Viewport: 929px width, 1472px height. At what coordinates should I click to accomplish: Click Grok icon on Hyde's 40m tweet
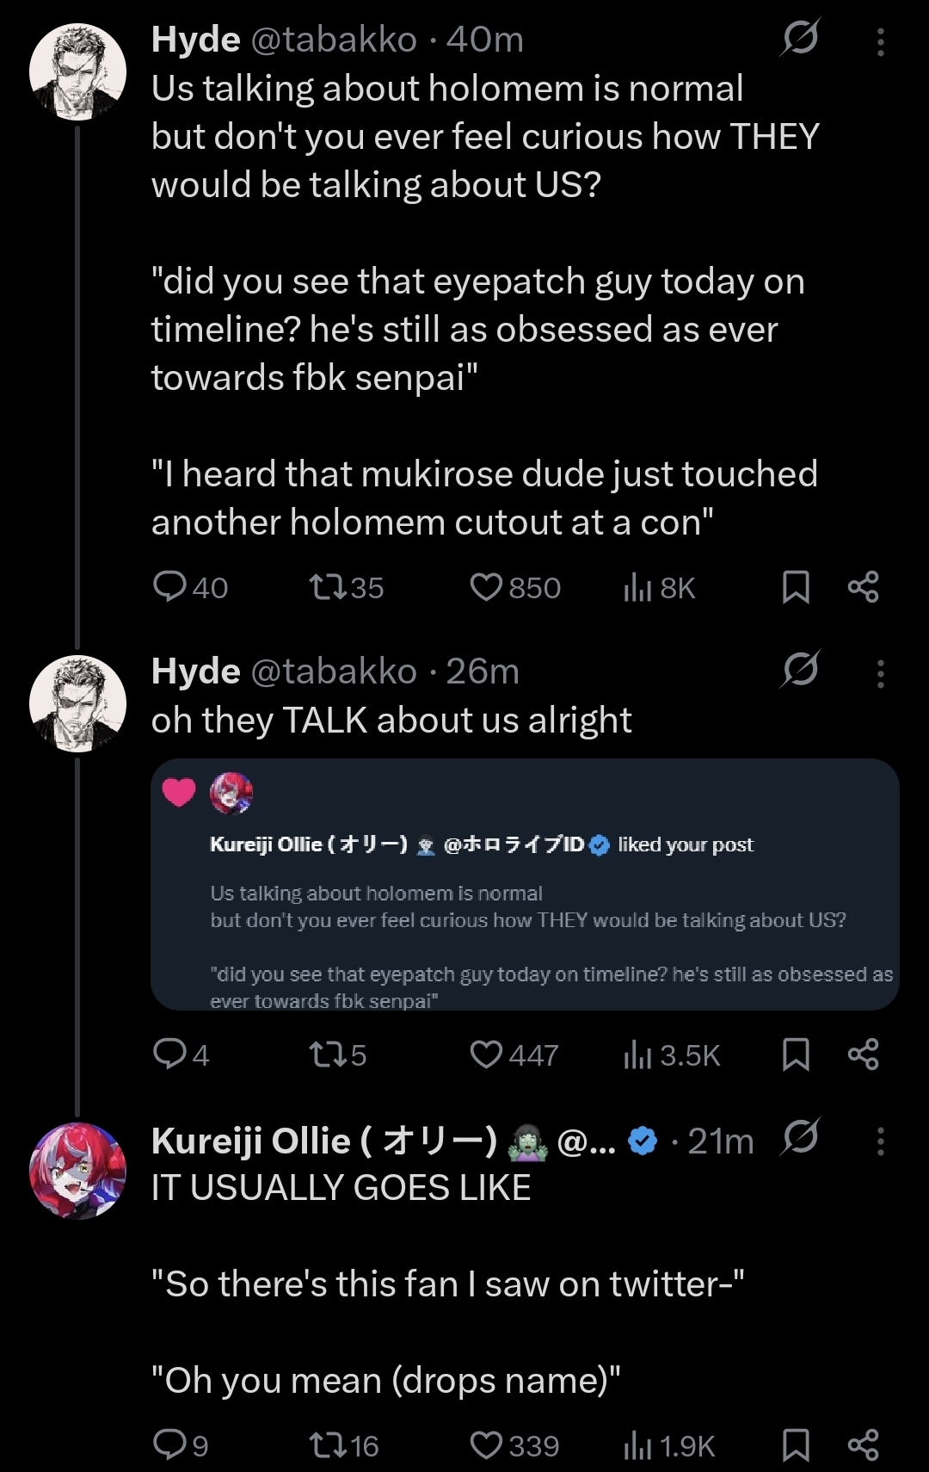(x=800, y=39)
